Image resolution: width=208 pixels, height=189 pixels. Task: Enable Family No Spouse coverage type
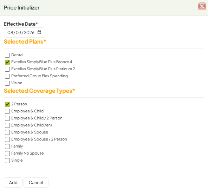click(x=7, y=154)
